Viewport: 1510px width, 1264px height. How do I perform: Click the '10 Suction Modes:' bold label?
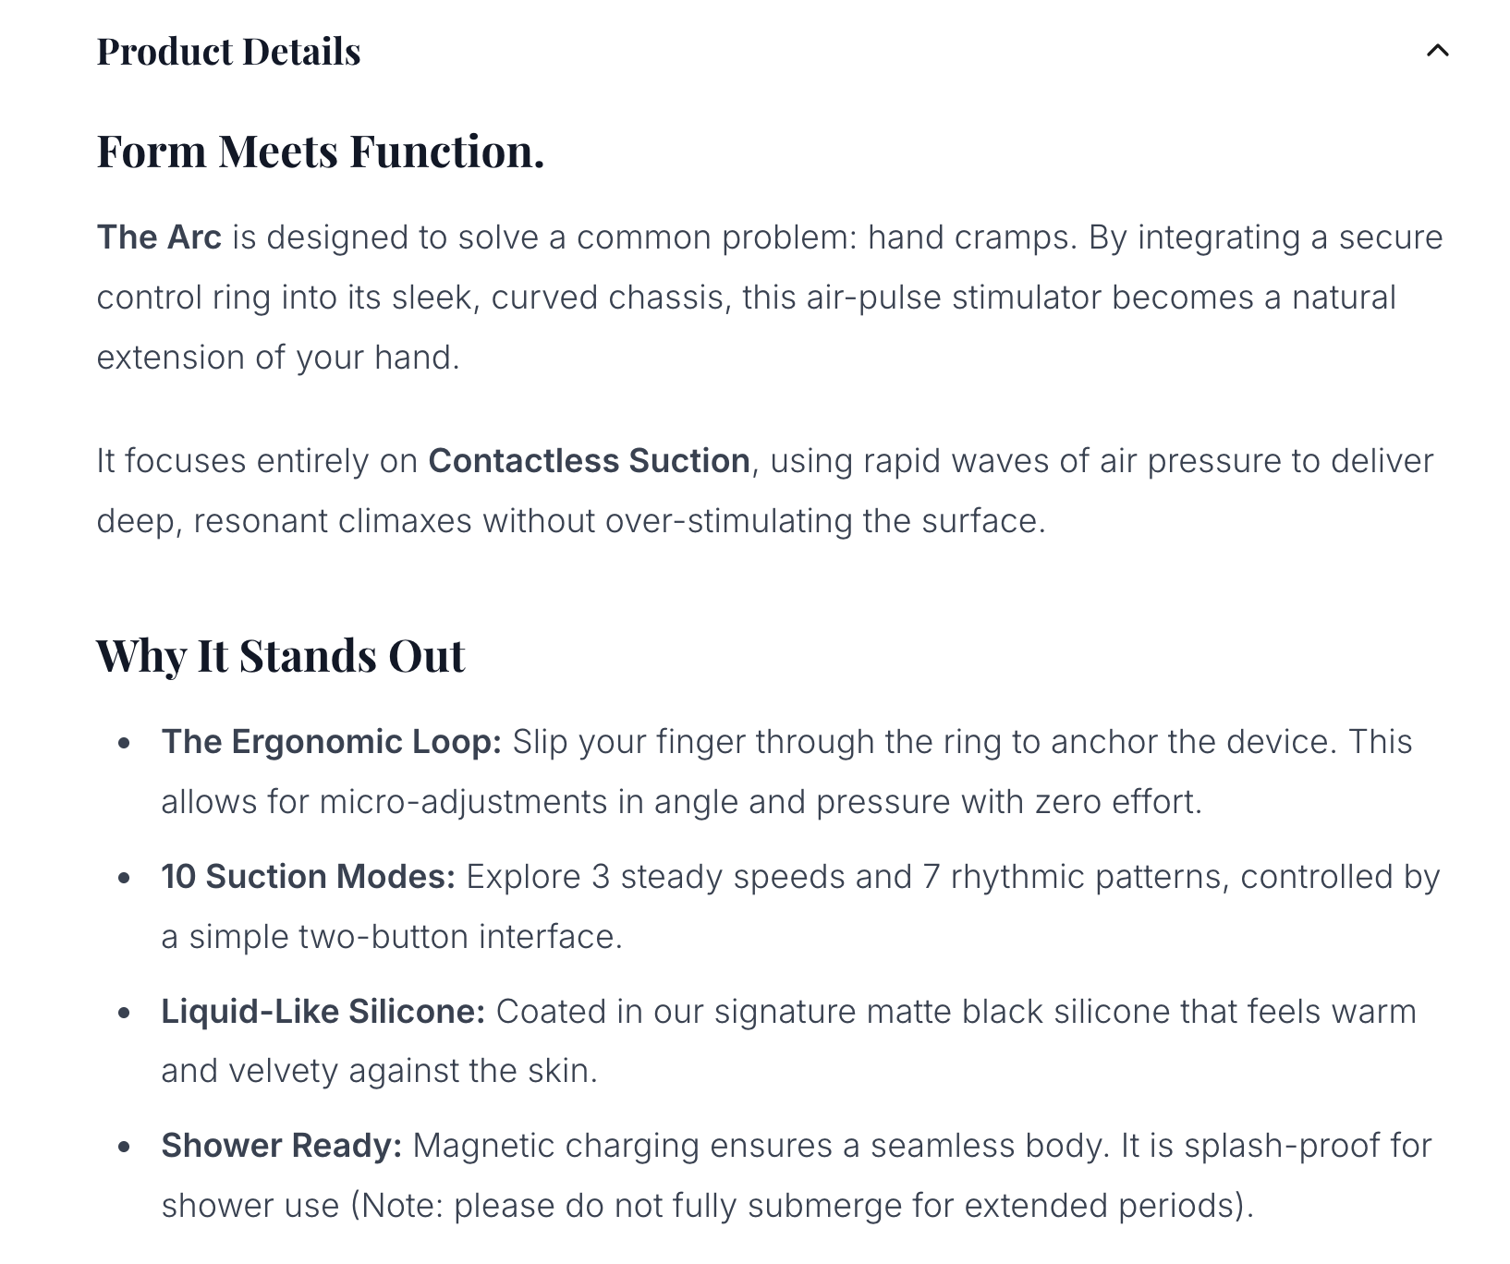coord(308,877)
